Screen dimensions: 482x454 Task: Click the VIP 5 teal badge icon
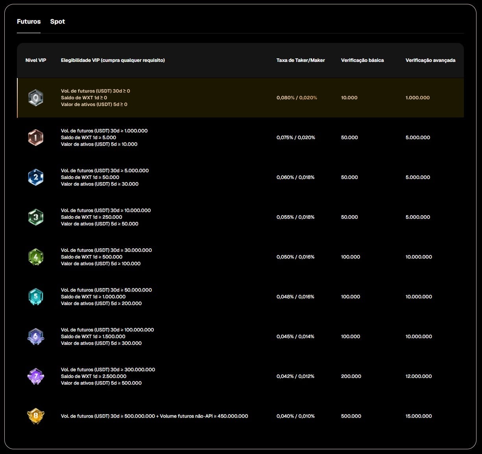tap(36, 297)
